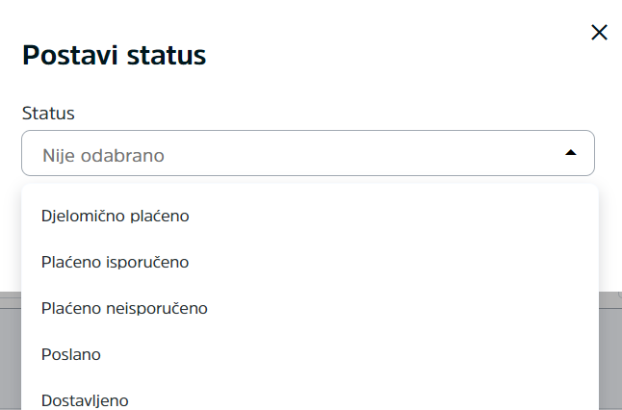Focus the Nije odabrano placeholder text
The width and height of the screenshot is (622, 410).
point(103,156)
